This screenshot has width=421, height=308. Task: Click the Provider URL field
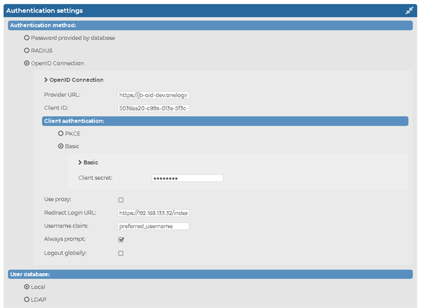[153, 95]
